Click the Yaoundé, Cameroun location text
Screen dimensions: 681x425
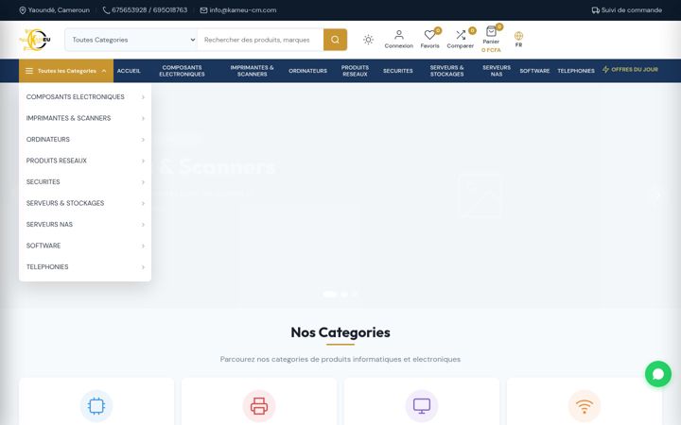[x=59, y=10]
